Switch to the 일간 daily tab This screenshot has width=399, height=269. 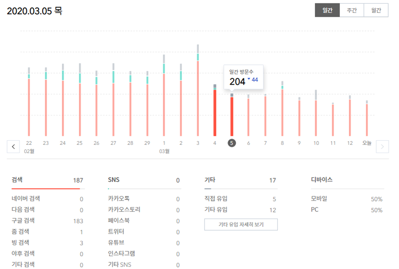327,10
